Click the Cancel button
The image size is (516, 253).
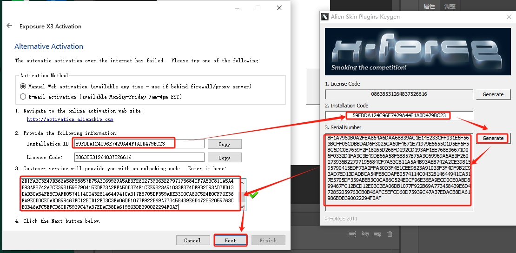tap(193, 240)
